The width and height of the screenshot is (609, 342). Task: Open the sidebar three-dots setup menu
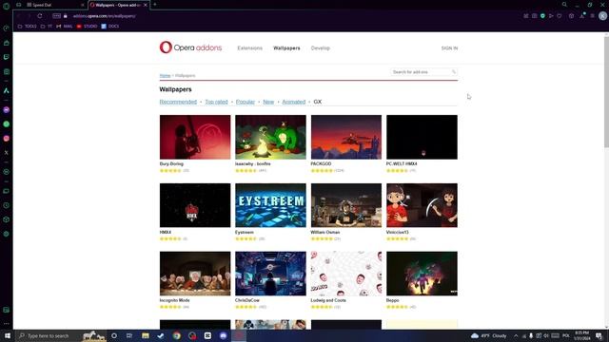click(7, 323)
